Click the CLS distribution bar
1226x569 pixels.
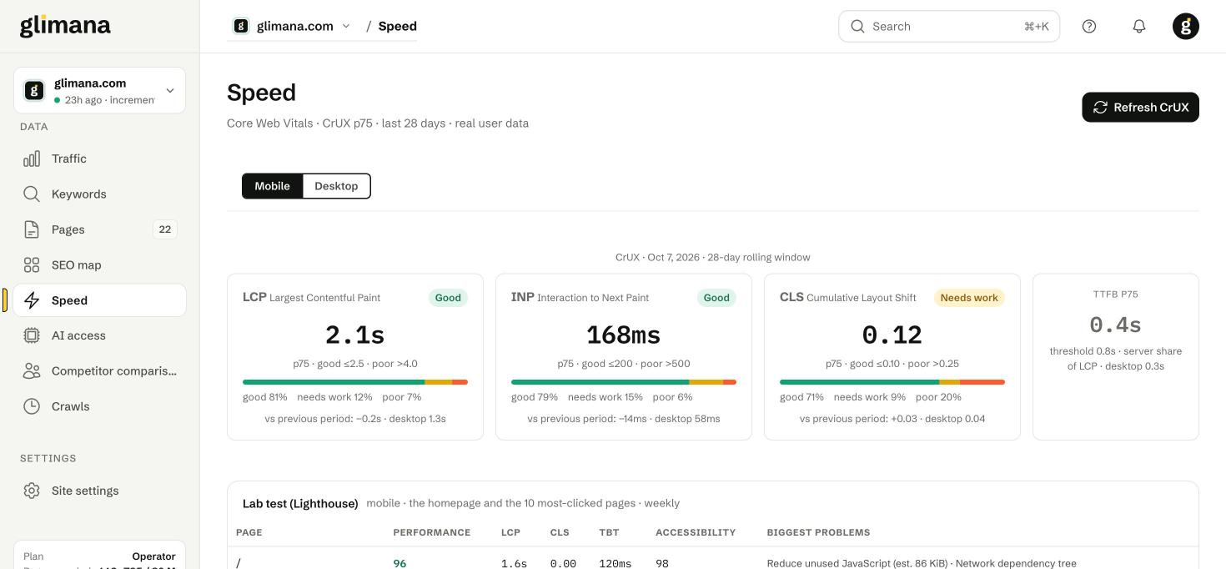(x=892, y=382)
